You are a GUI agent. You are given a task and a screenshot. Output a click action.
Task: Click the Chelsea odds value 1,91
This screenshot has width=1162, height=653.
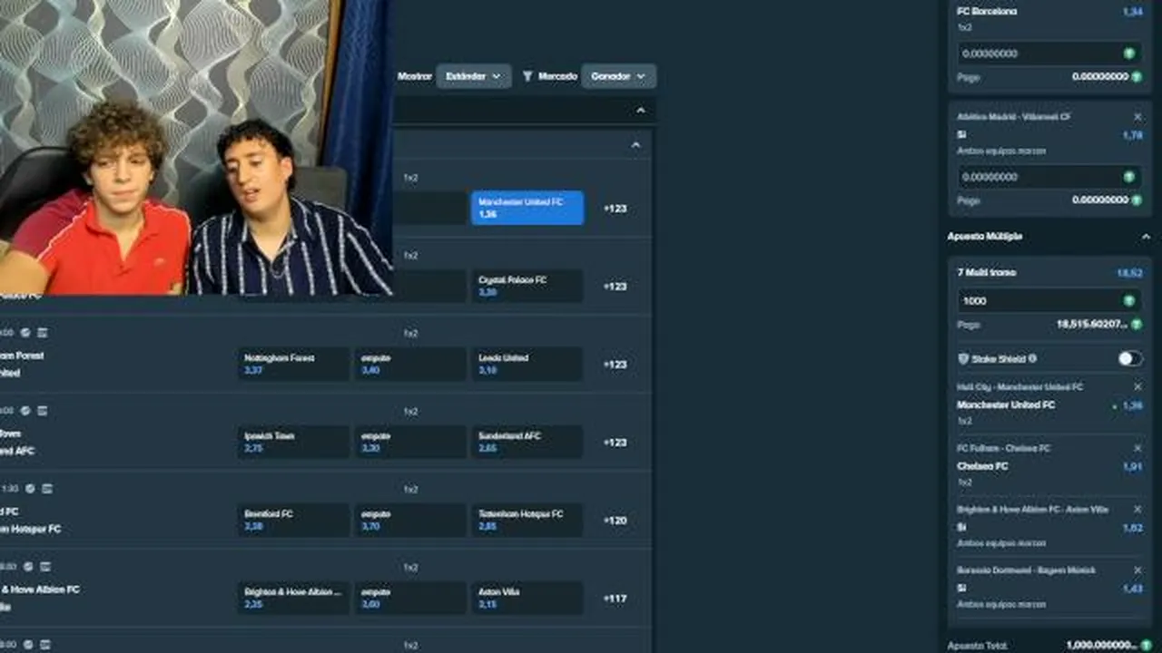coord(1132,466)
